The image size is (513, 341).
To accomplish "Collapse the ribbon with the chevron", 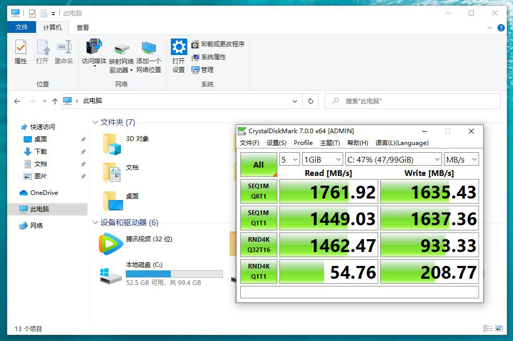I will (490, 28).
